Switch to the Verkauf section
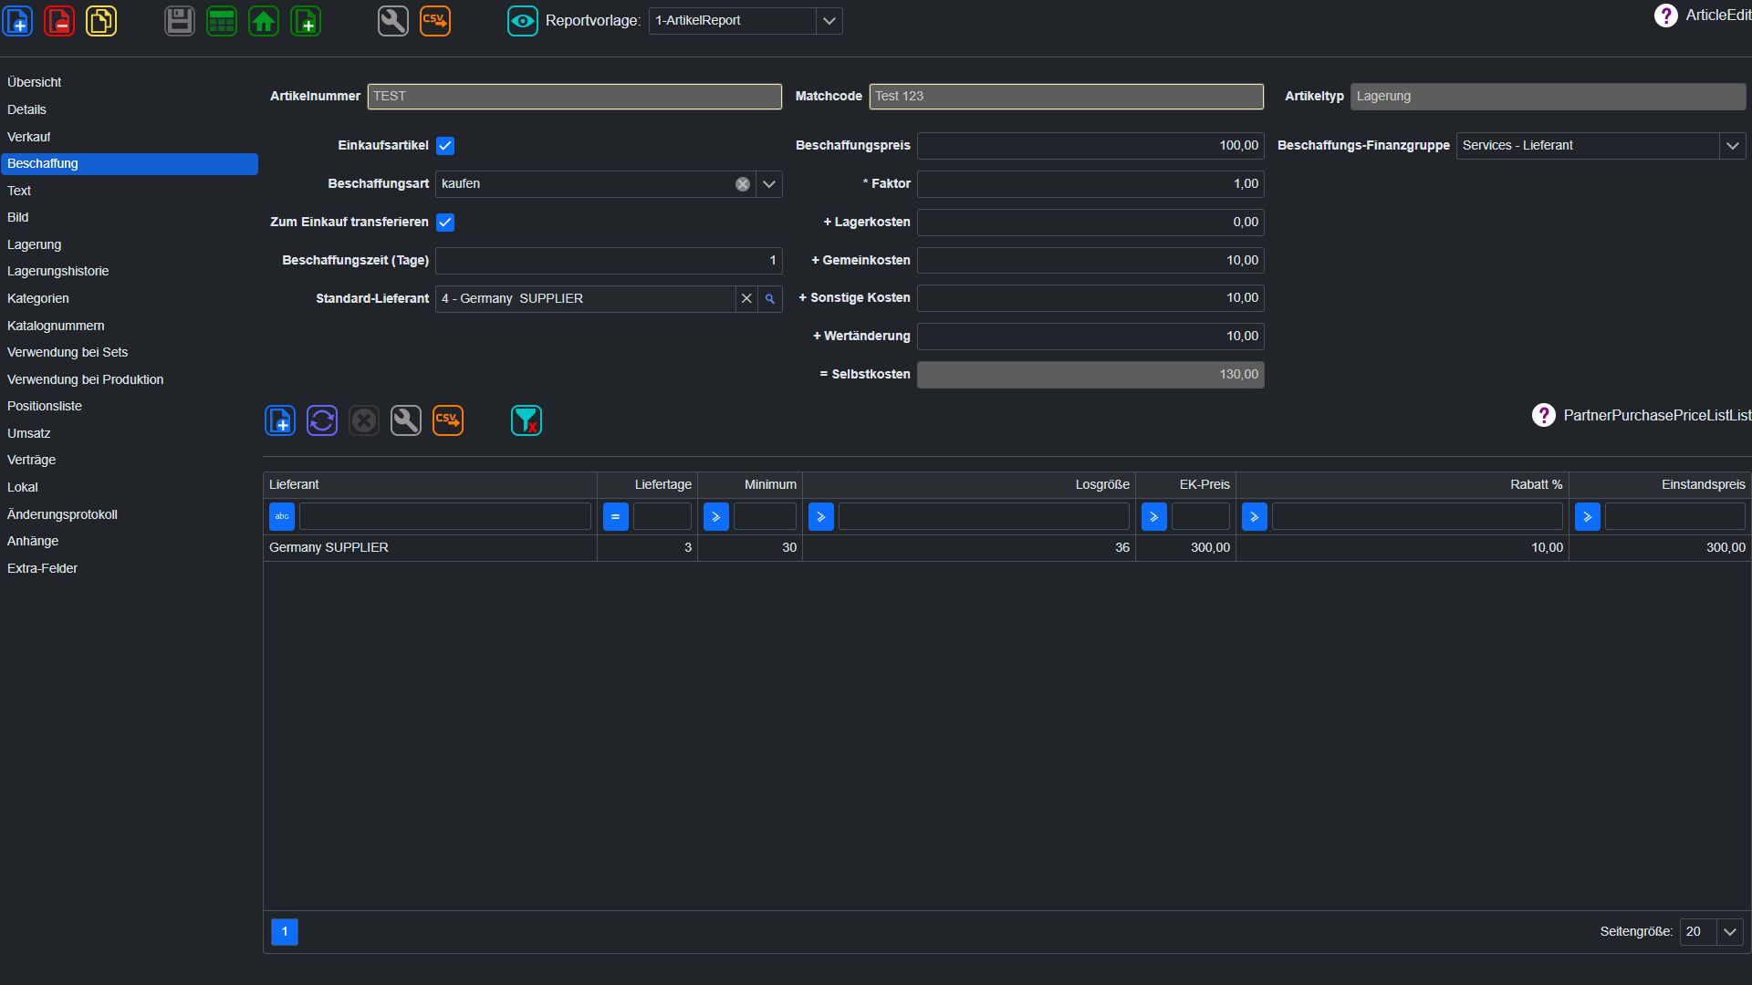The image size is (1752, 985). [x=29, y=137]
